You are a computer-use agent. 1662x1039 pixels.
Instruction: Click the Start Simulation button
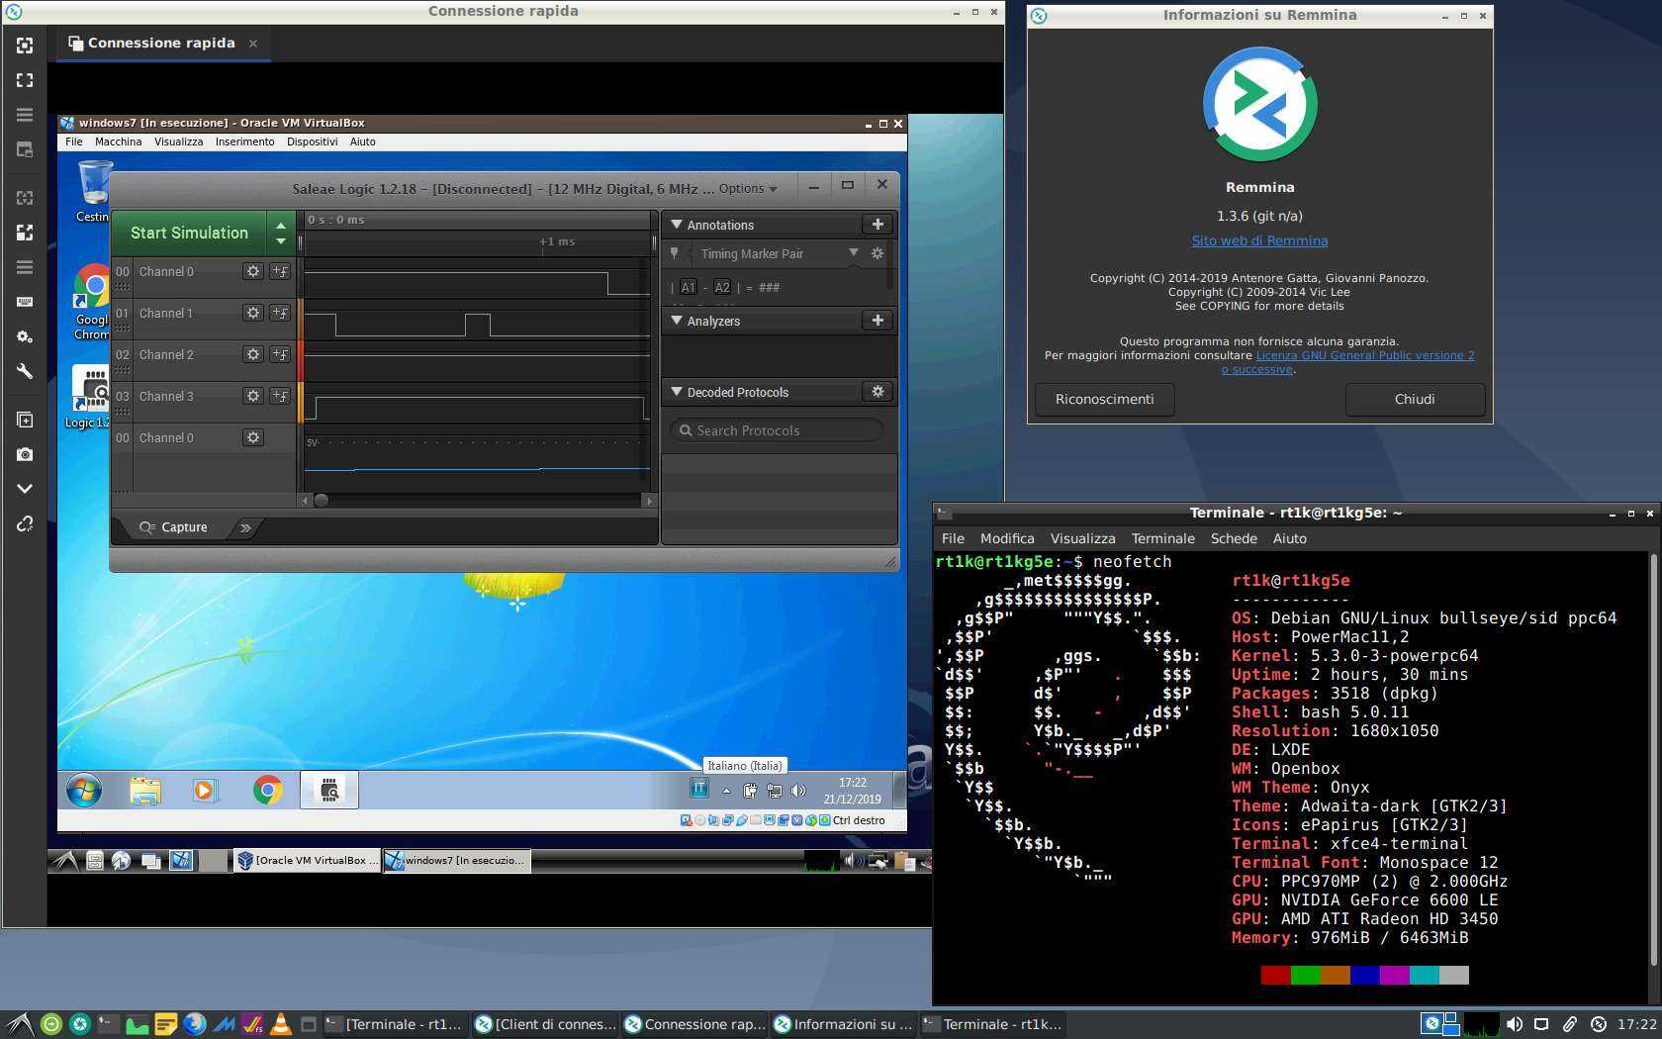[189, 233]
